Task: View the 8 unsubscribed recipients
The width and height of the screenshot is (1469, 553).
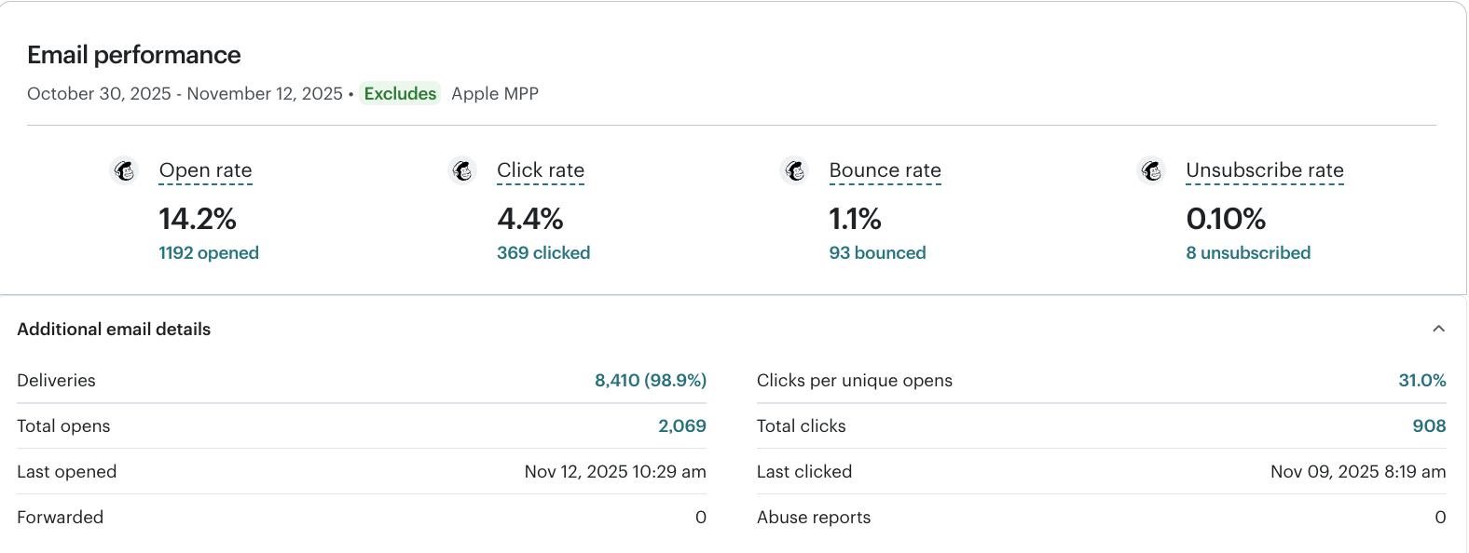Action: coord(1248,253)
